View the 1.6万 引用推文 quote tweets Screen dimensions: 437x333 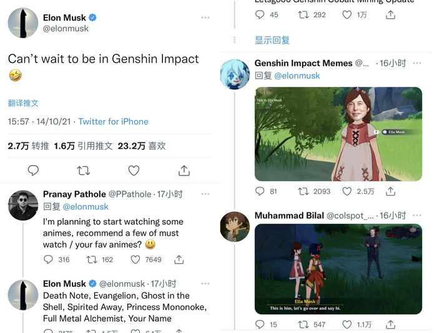83,146
